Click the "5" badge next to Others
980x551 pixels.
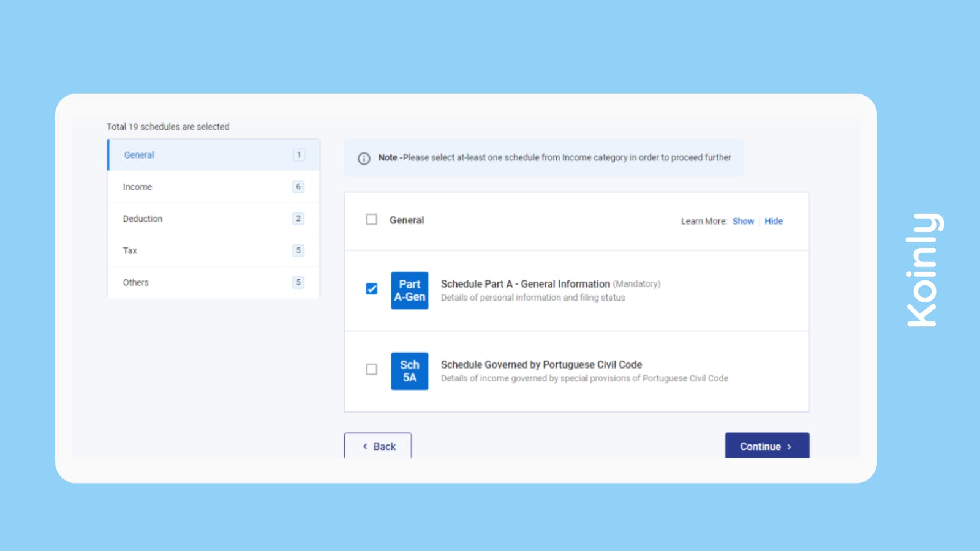(298, 282)
